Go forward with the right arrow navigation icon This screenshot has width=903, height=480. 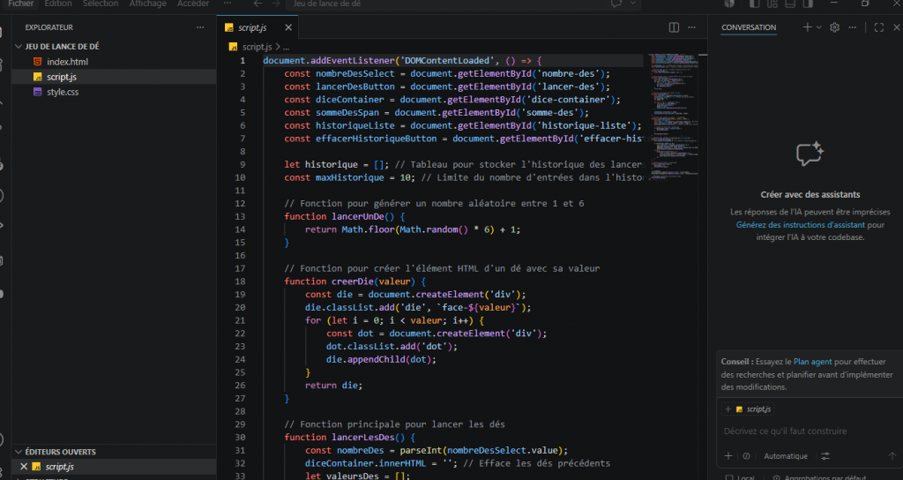[x=276, y=4]
